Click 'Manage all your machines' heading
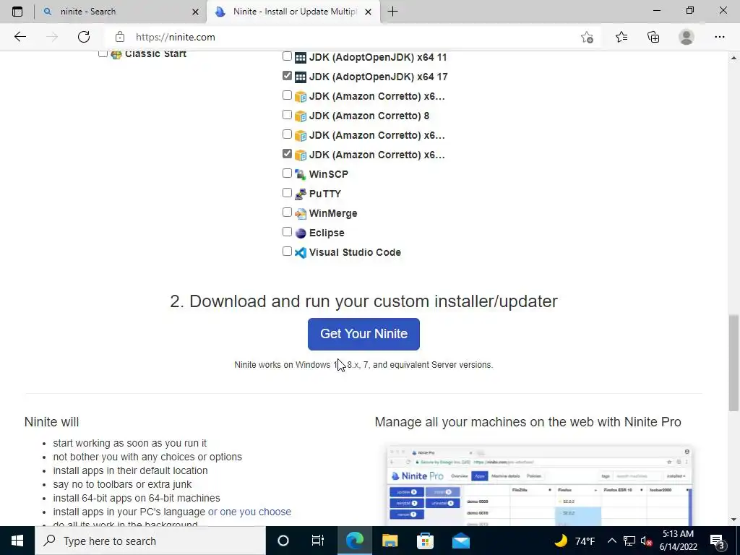Image resolution: width=740 pixels, height=555 pixels. pos(528,422)
